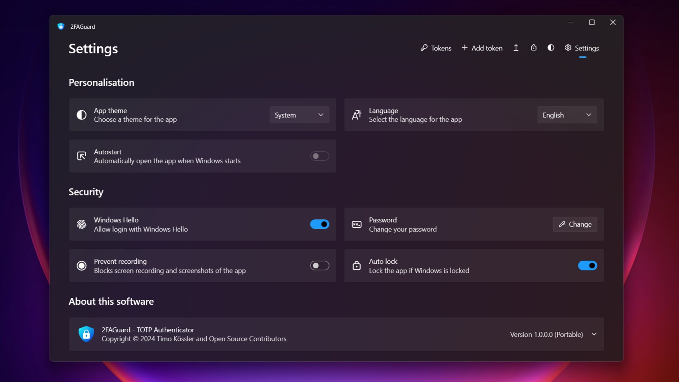The height and width of the screenshot is (382, 679).
Task: Lock the app using the padlock icon
Action: click(534, 47)
